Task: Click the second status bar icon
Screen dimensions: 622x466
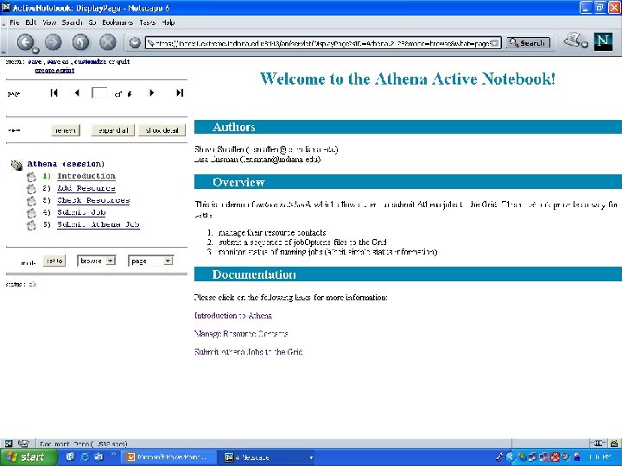Action: tap(23, 444)
